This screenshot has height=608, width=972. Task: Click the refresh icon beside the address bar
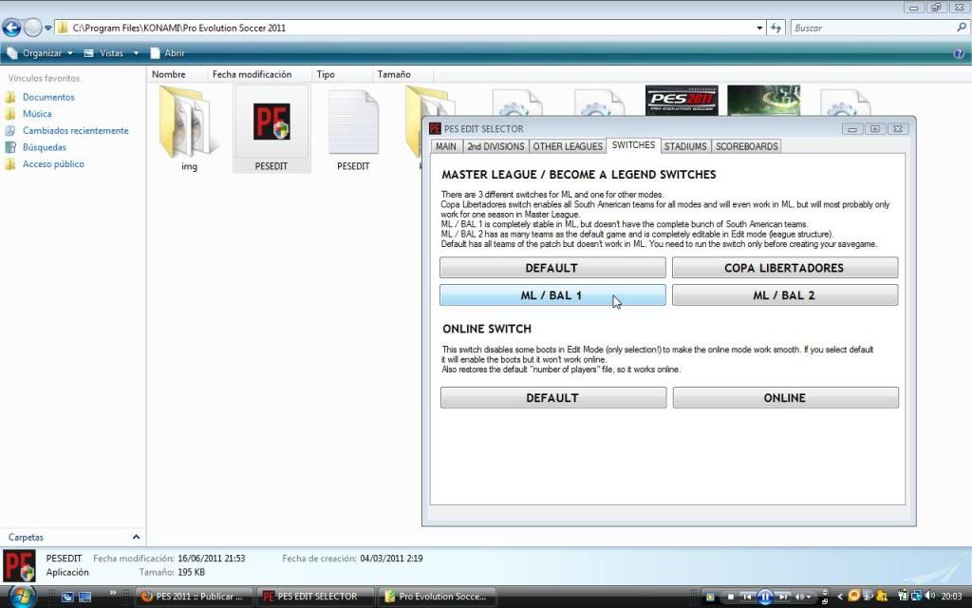click(776, 28)
